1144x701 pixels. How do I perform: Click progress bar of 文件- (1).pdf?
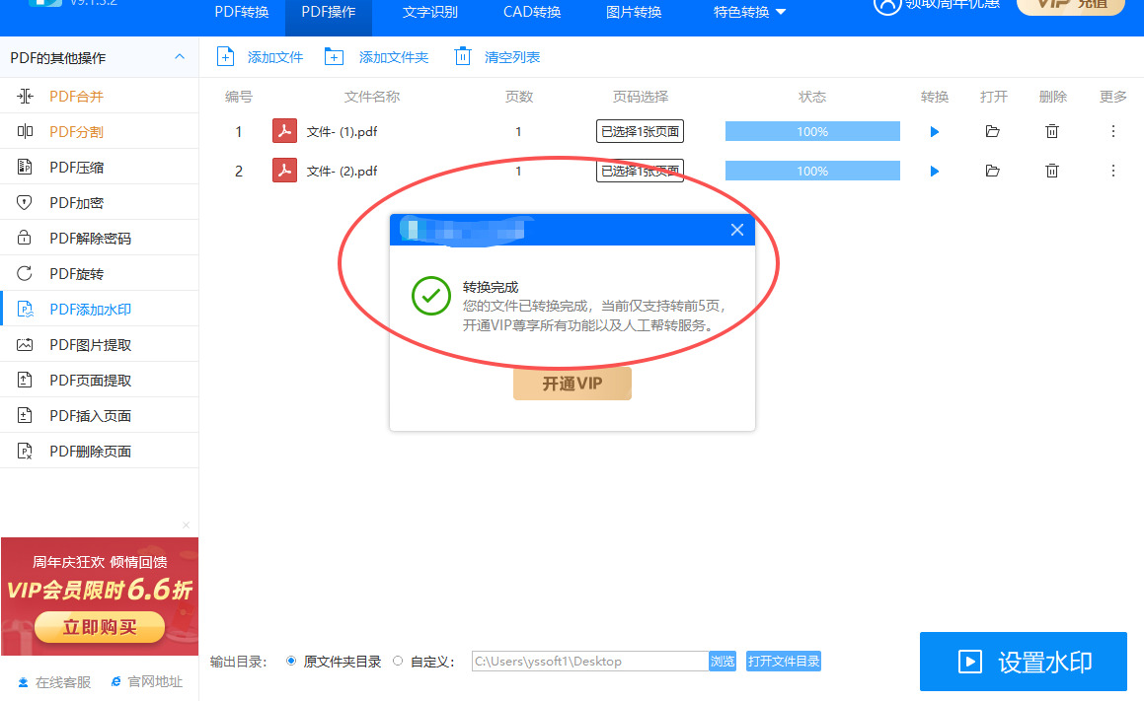[812, 131]
